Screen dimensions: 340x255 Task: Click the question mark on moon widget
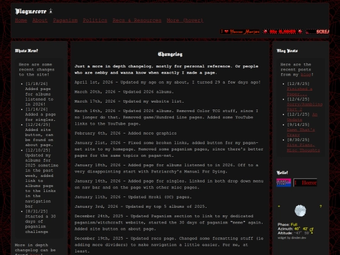click(320, 207)
